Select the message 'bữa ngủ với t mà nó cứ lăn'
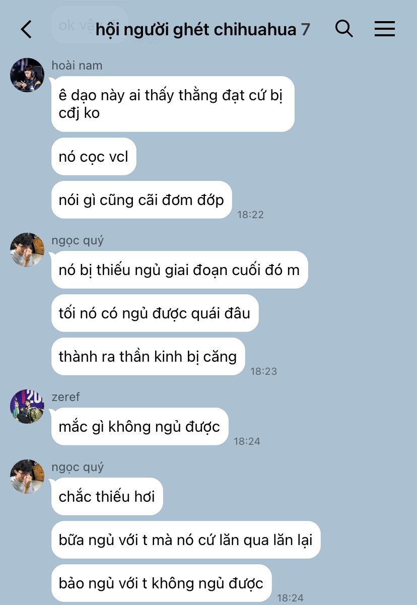 point(186,540)
